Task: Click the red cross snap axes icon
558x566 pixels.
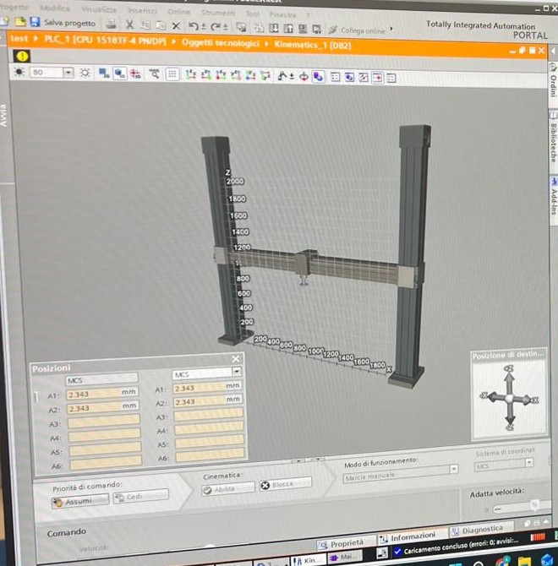Action: tap(136, 73)
